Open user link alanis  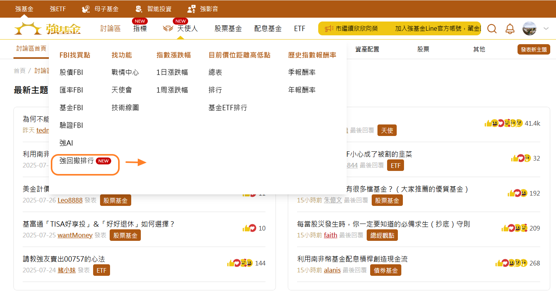tap(332, 270)
